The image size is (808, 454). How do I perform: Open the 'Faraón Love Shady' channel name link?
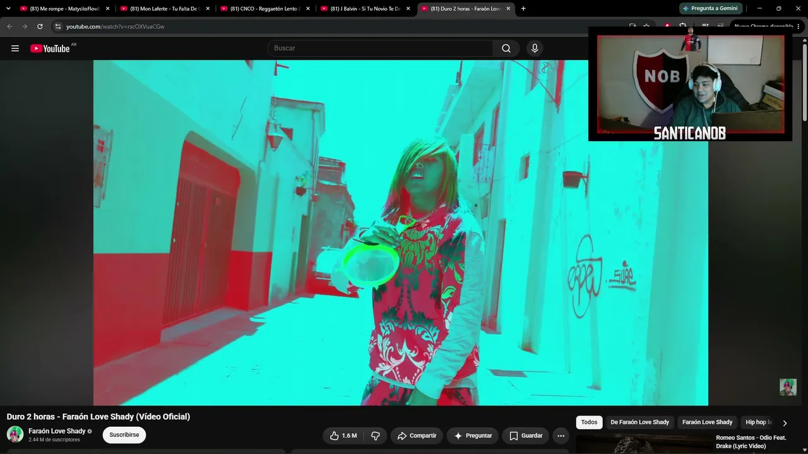[57, 431]
